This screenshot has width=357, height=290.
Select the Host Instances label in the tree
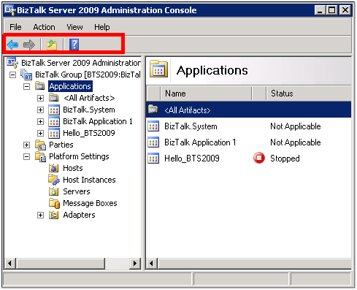[x=89, y=180]
